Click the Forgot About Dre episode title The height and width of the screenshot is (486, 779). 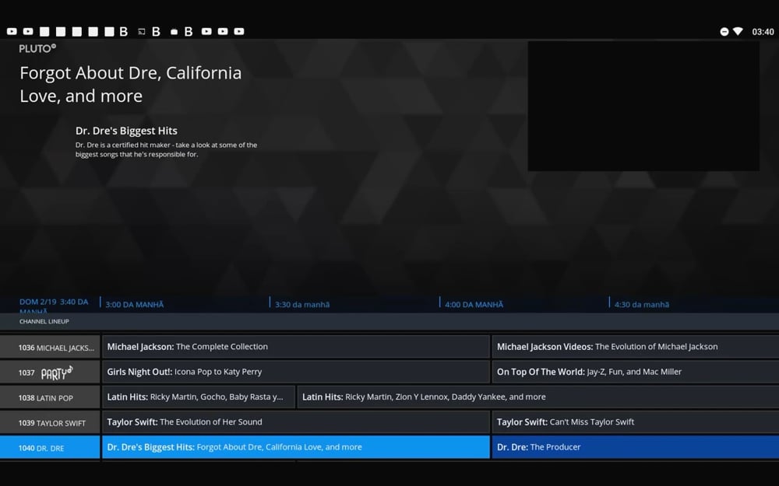pos(131,84)
